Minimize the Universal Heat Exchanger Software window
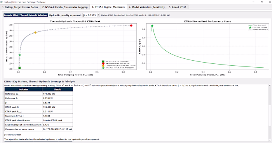 click(253, 2)
